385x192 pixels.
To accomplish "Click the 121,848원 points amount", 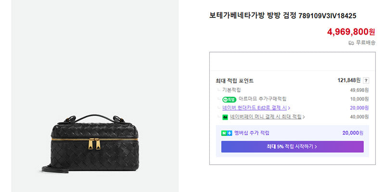I will tap(349, 80).
